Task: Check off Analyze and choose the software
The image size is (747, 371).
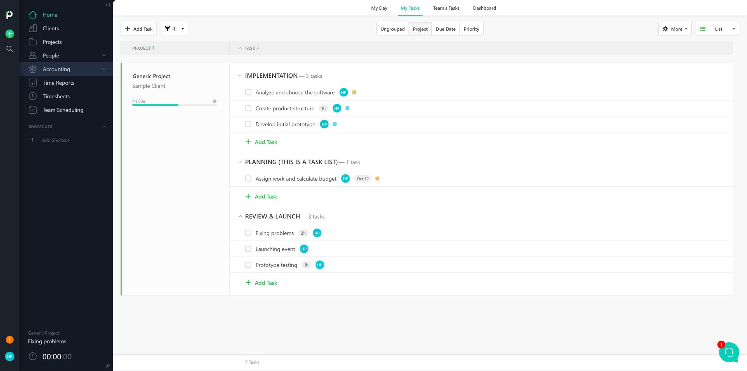Action: 248,92
